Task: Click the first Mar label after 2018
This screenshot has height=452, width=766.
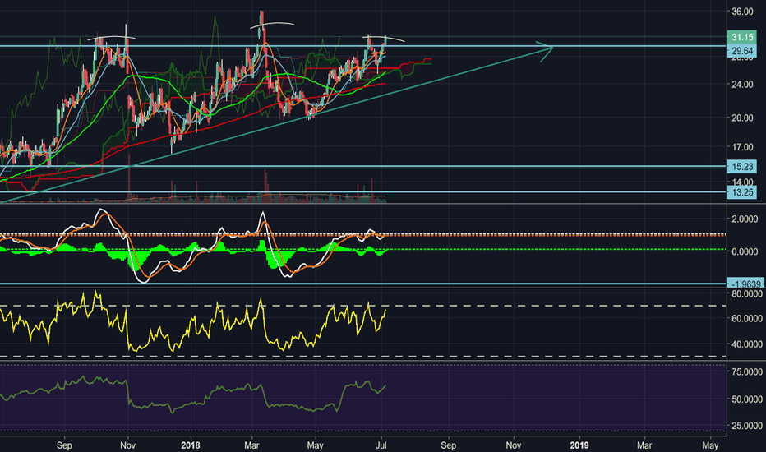Action: (251, 445)
